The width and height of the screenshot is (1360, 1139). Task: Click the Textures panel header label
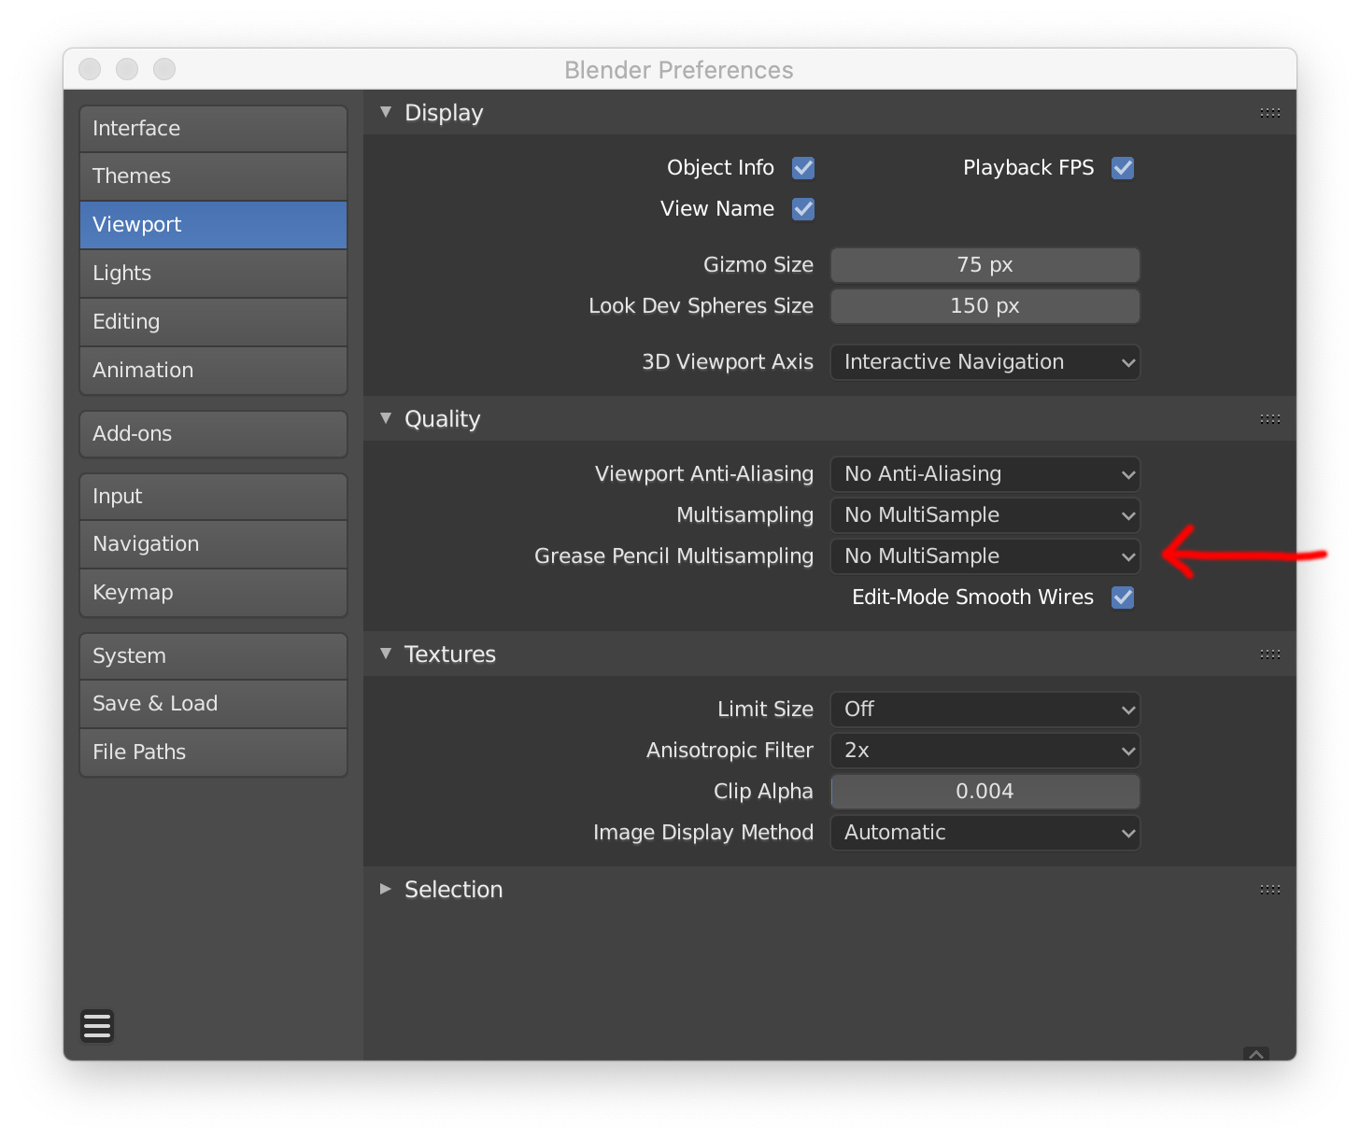(450, 654)
